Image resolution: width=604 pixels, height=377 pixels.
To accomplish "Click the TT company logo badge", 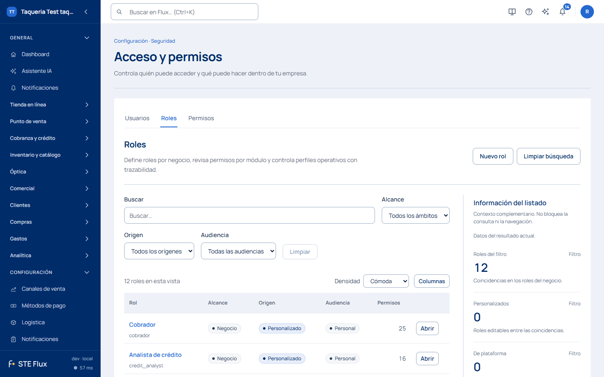I will click(12, 12).
